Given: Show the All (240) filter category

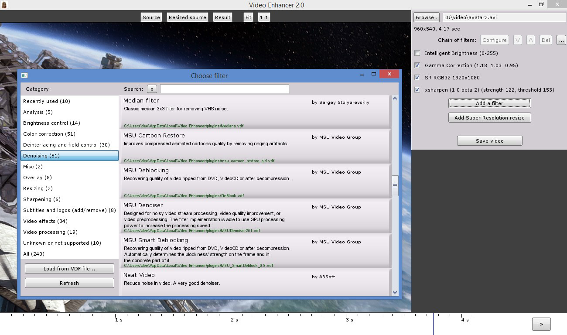Looking at the screenshot, I should click(34, 254).
